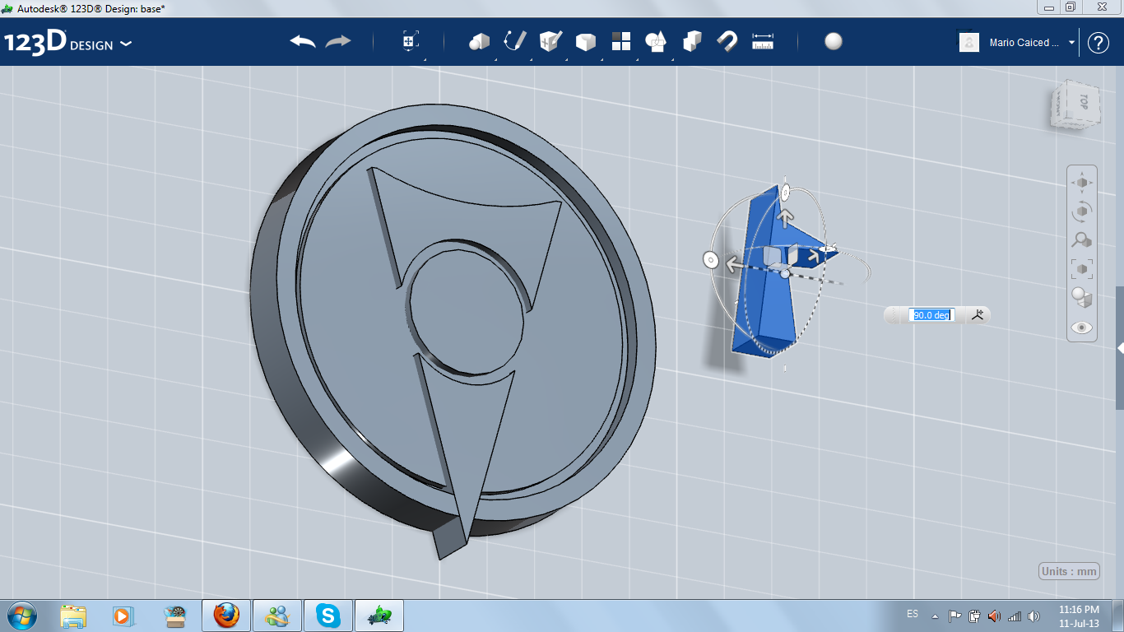The image size is (1124, 632).
Task: Switch to Windows Live Messenger in the taskbar
Action: click(277, 616)
